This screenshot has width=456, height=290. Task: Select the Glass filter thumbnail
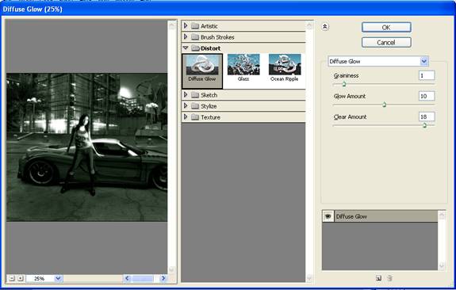243,67
